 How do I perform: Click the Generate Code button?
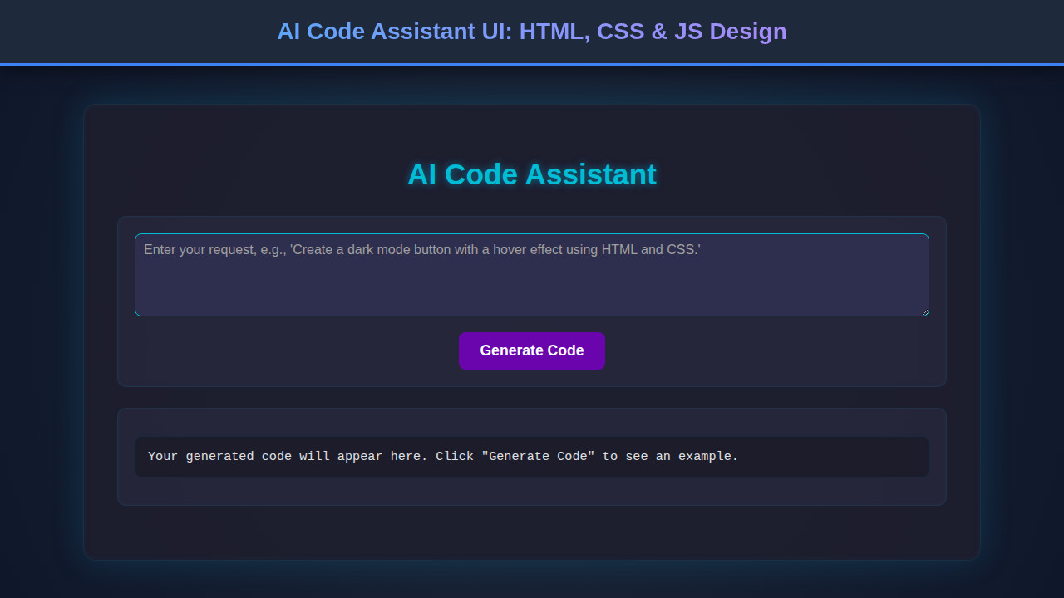pyautogui.click(x=531, y=350)
